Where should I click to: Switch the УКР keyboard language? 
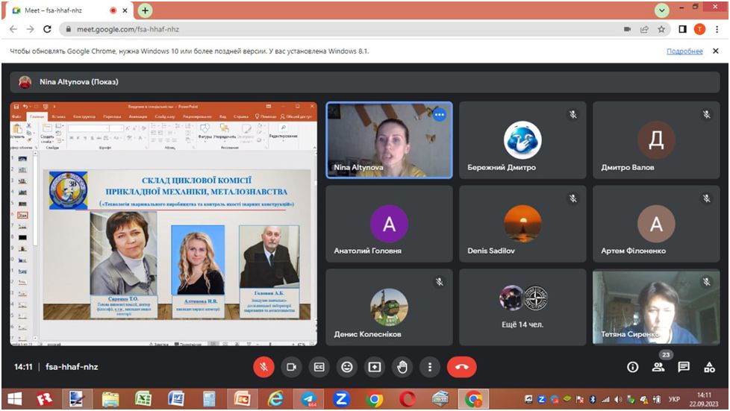[x=674, y=399]
